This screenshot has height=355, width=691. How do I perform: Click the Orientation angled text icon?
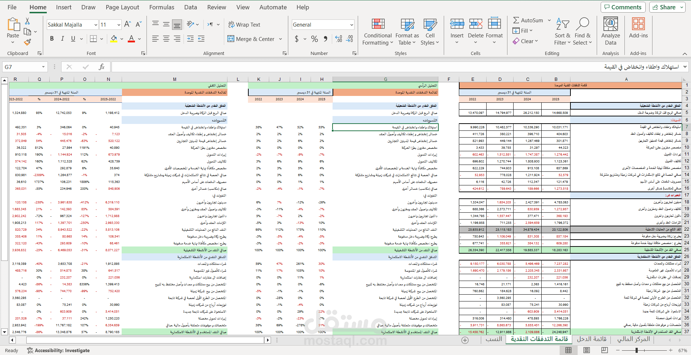point(191,24)
